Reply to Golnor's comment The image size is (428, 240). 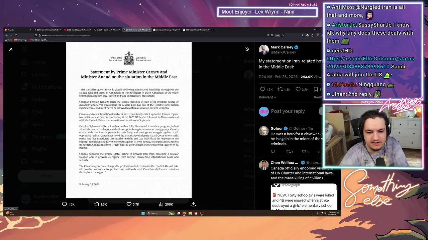273,152
